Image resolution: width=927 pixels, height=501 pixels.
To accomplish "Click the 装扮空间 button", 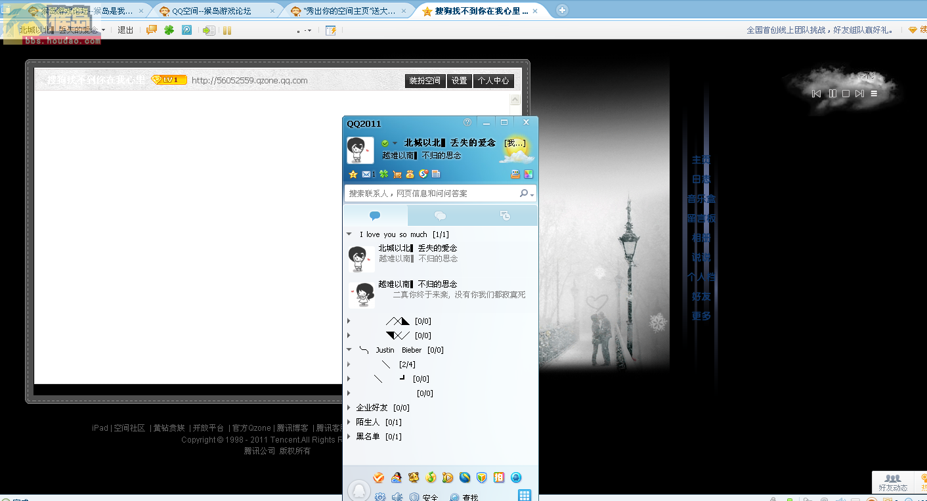I will pyautogui.click(x=425, y=81).
